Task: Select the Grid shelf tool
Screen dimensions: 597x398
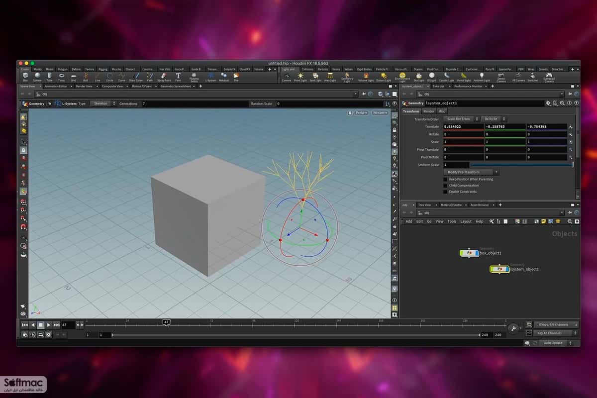Action: pyautogui.click(x=73, y=77)
